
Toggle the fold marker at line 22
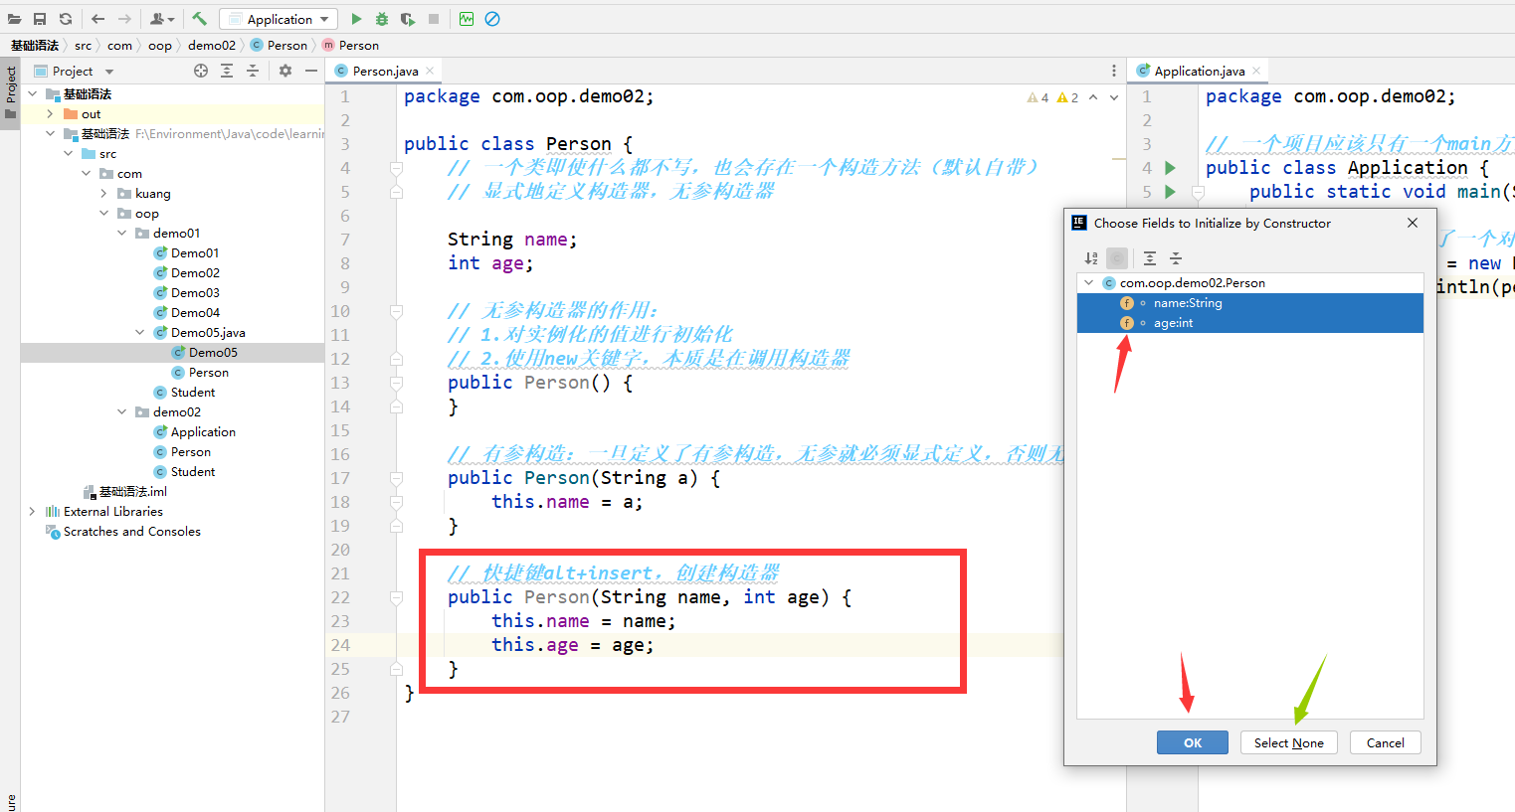396,597
